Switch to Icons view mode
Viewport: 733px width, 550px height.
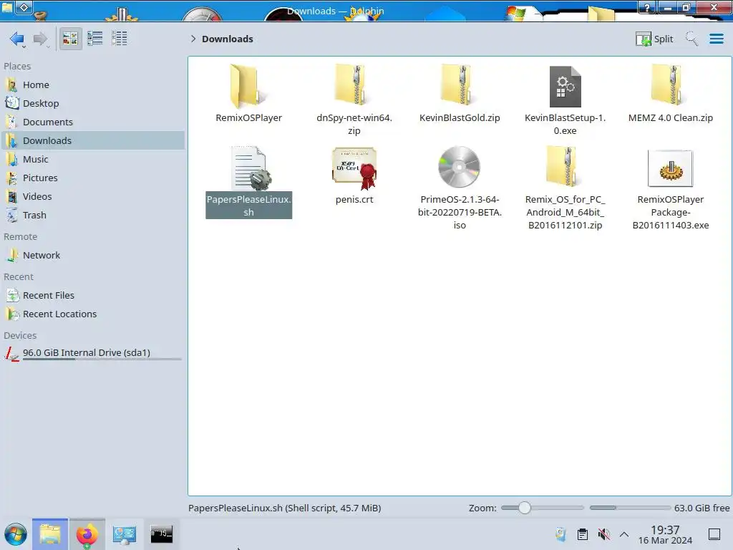[70, 39]
